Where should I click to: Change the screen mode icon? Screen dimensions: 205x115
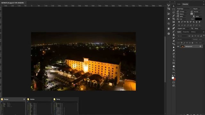[x=174, y=86]
